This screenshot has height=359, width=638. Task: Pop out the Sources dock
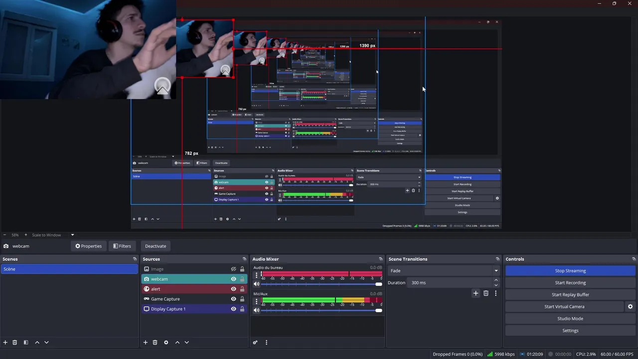point(244,259)
